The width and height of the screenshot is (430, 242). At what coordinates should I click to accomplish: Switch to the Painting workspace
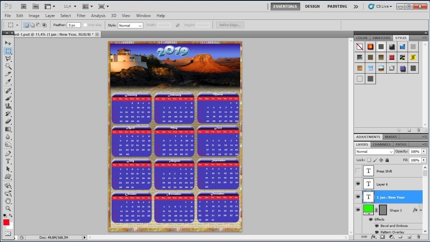tap(337, 6)
